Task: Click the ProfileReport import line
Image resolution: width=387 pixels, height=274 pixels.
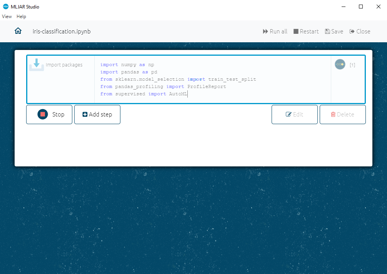Action: [163, 86]
